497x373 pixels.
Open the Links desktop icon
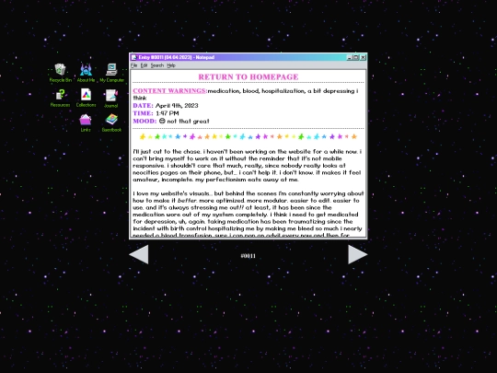tap(86, 123)
